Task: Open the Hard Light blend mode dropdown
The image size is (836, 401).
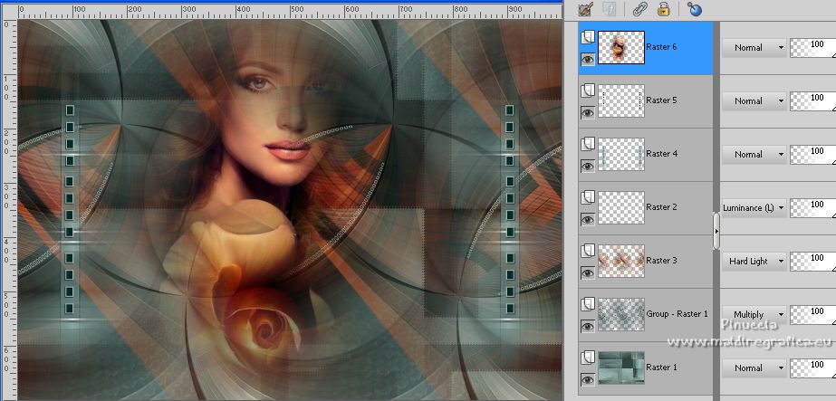Action: 754,261
